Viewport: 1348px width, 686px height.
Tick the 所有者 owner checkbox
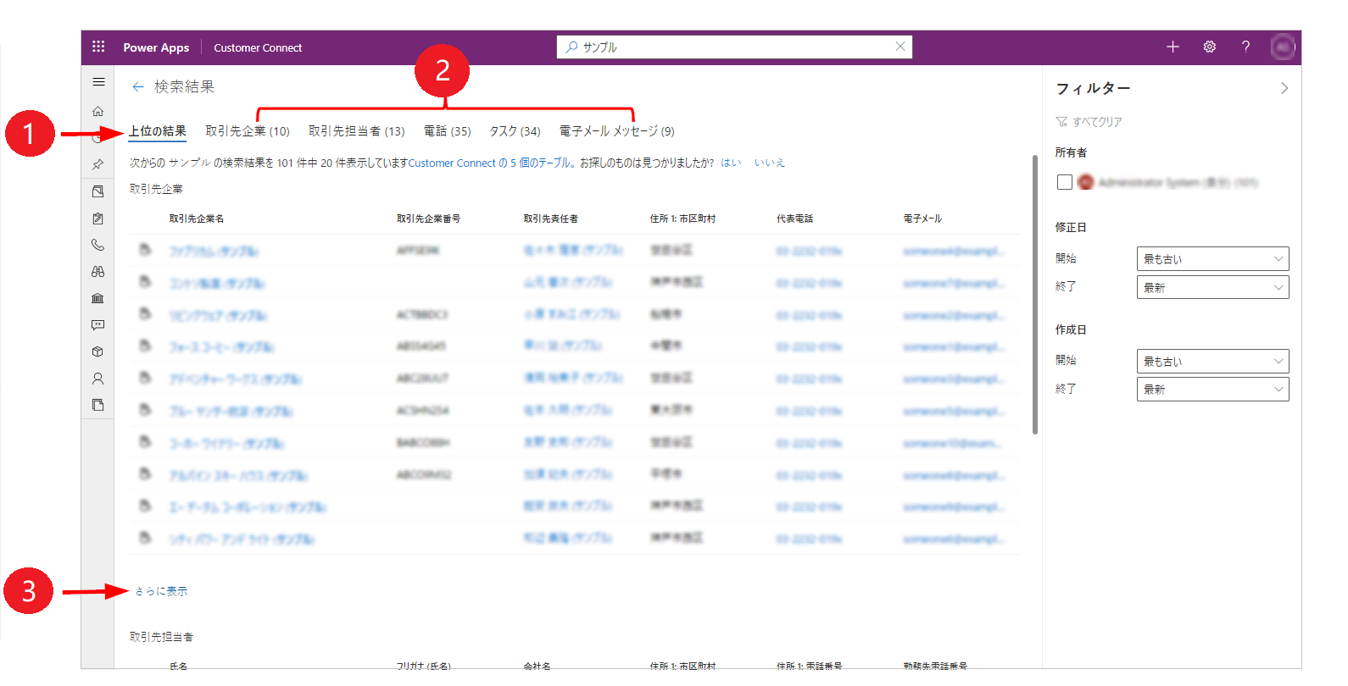[x=1065, y=182]
